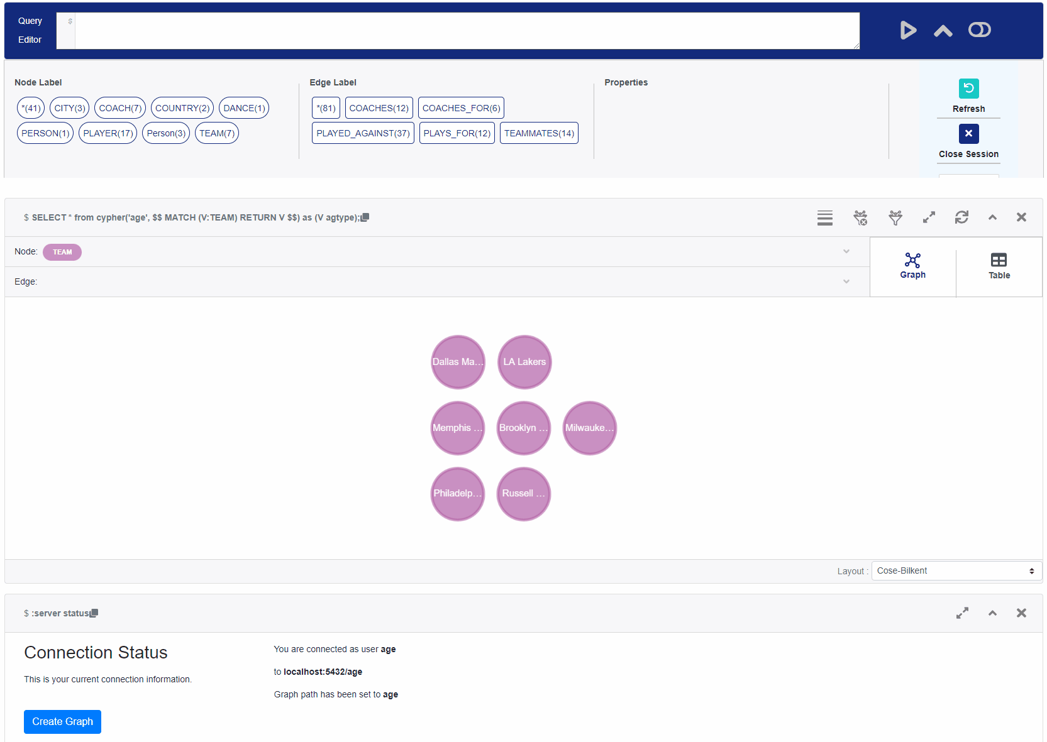The width and height of the screenshot is (1047, 742).
Task: Select the Person(3) node label
Action: coord(166,133)
